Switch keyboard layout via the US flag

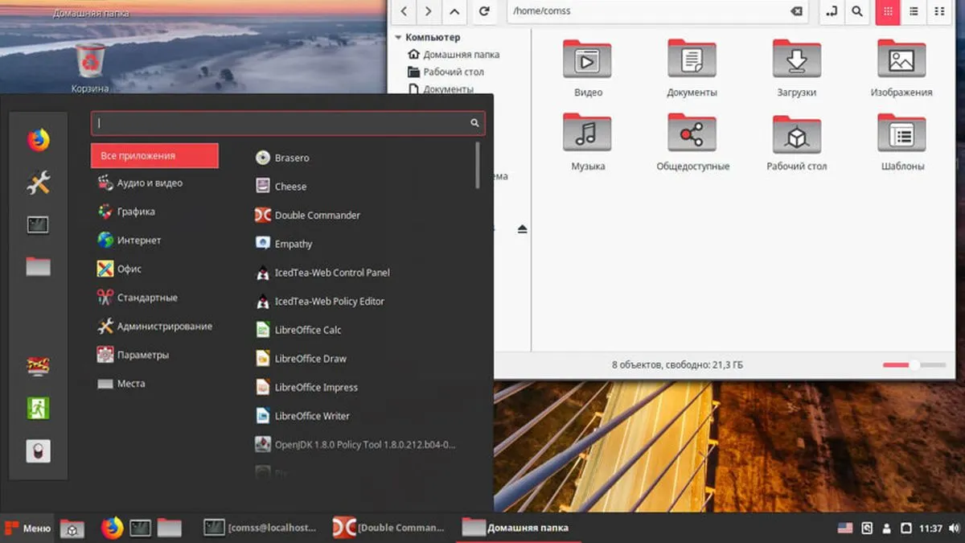(843, 528)
